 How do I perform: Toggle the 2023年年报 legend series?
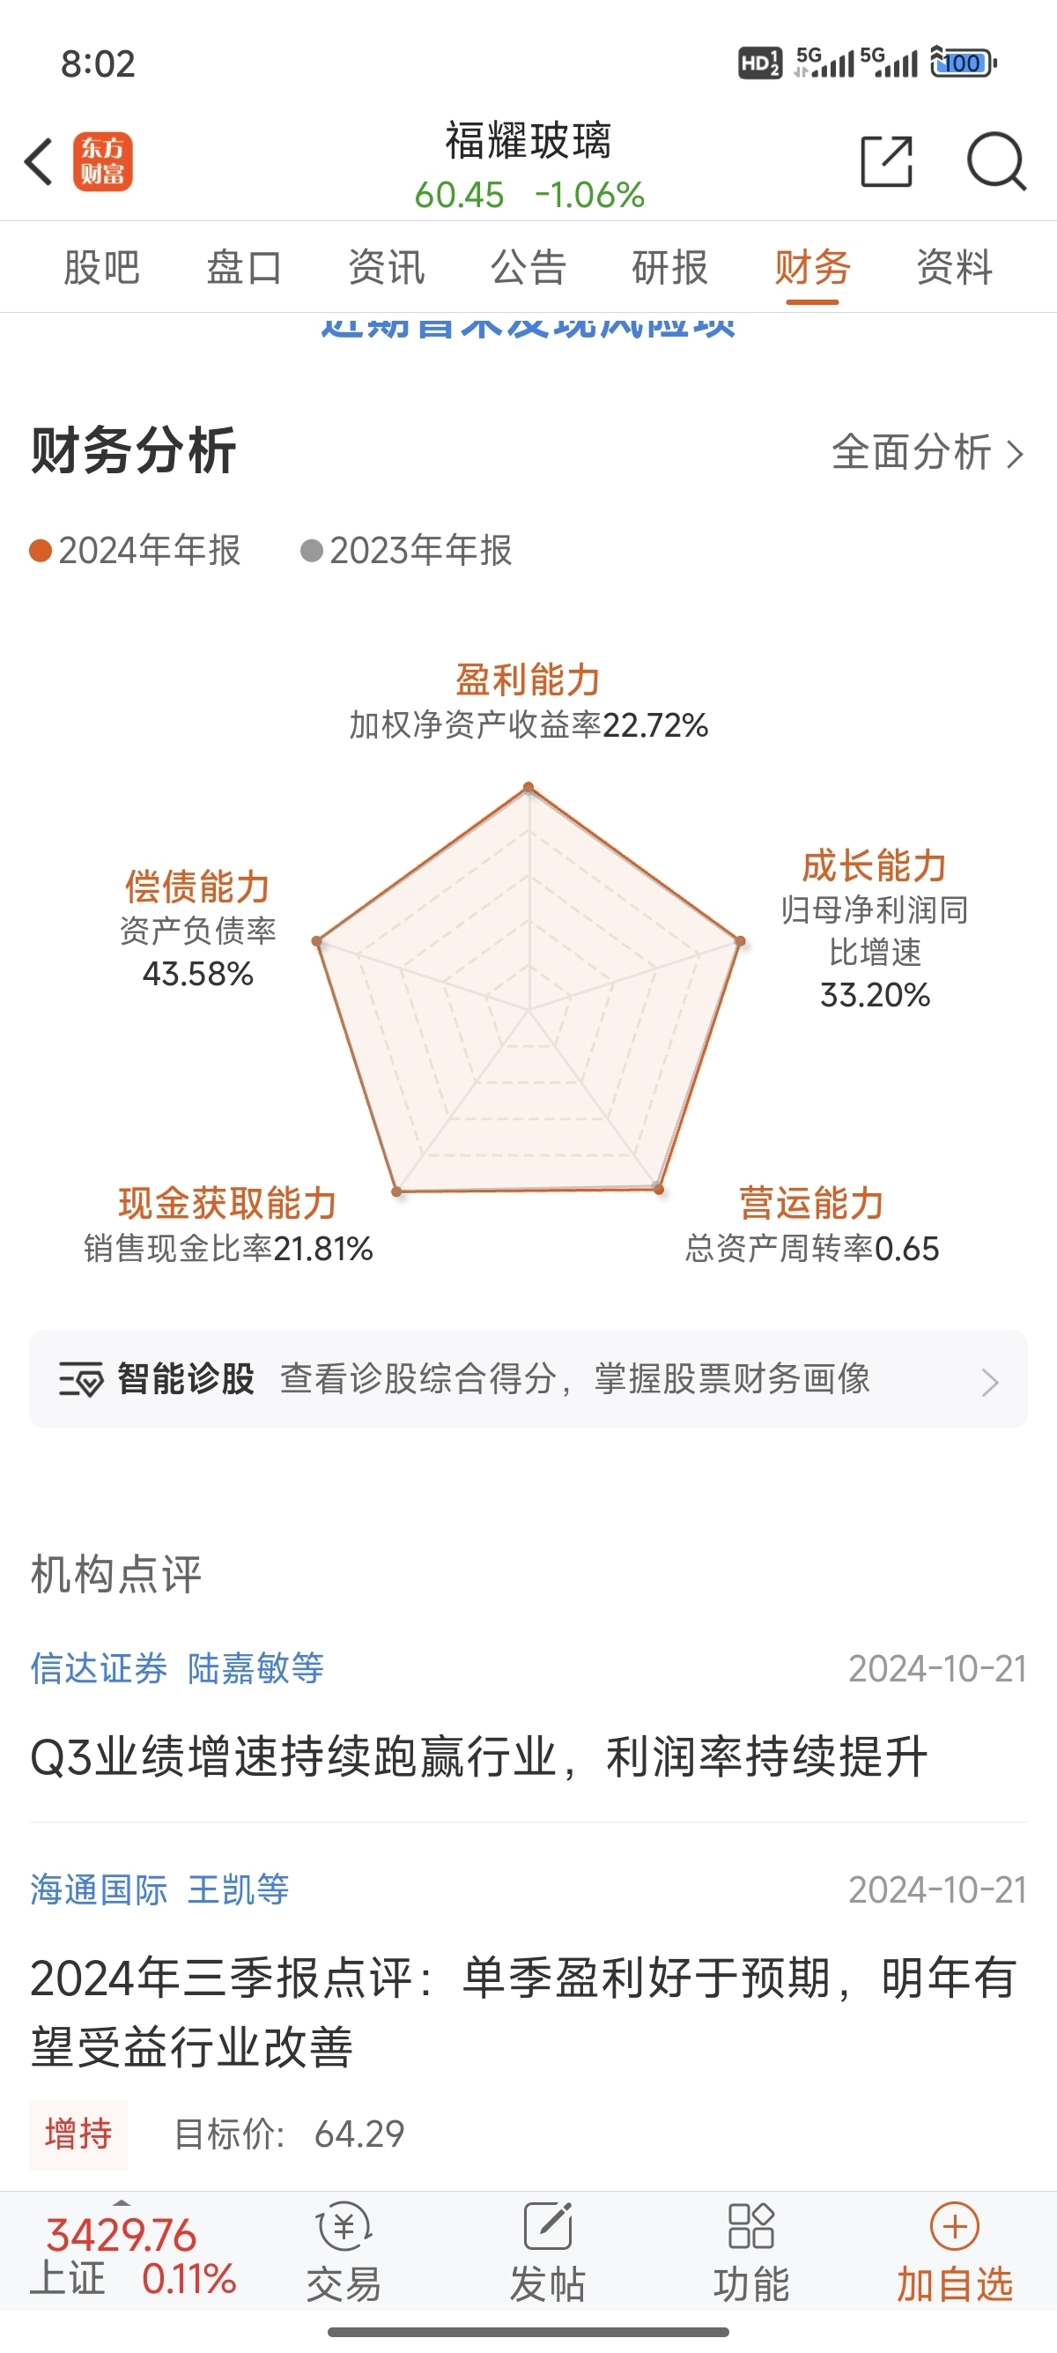click(x=406, y=551)
